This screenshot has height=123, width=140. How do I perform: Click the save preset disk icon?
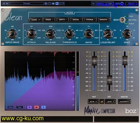coord(46,4)
